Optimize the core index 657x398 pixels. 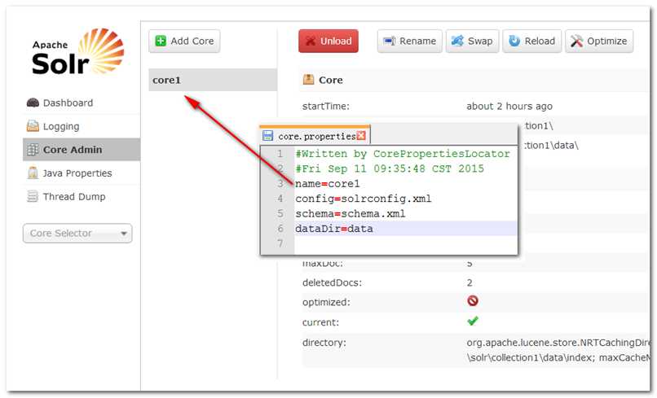599,41
